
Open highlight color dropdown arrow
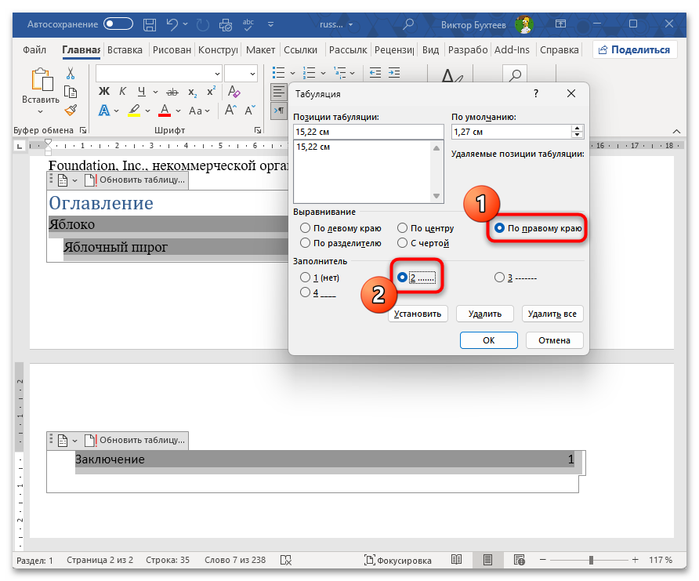pyautogui.click(x=147, y=111)
